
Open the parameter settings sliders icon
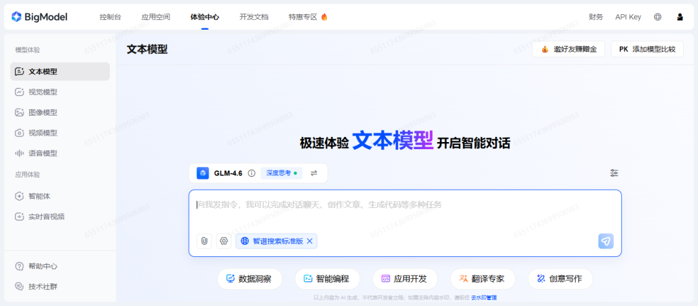click(615, 173)
